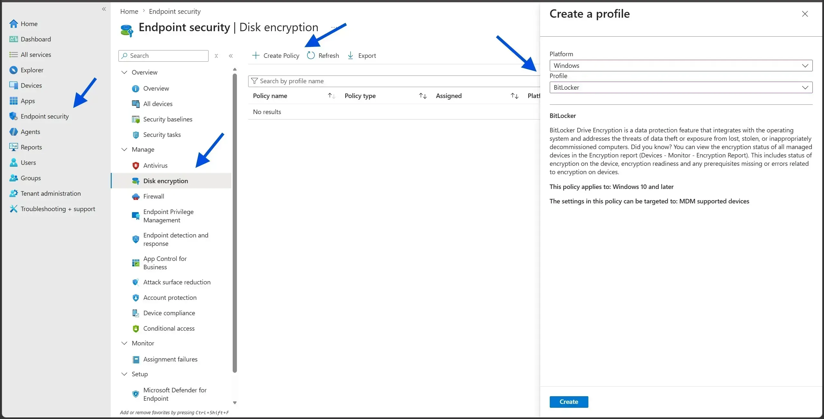Collapse the Overview section chevron
The width and height of the screenshot is (824, 419).
[x=124, y=72]
